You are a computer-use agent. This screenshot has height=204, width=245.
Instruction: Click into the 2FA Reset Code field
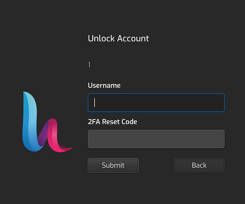pyautogui.click(x=156, y=139)
